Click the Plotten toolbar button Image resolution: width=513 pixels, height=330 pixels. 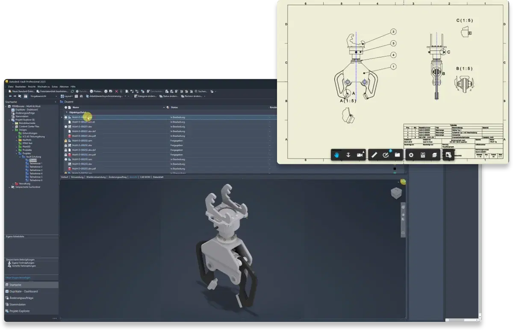pos(96,91)
